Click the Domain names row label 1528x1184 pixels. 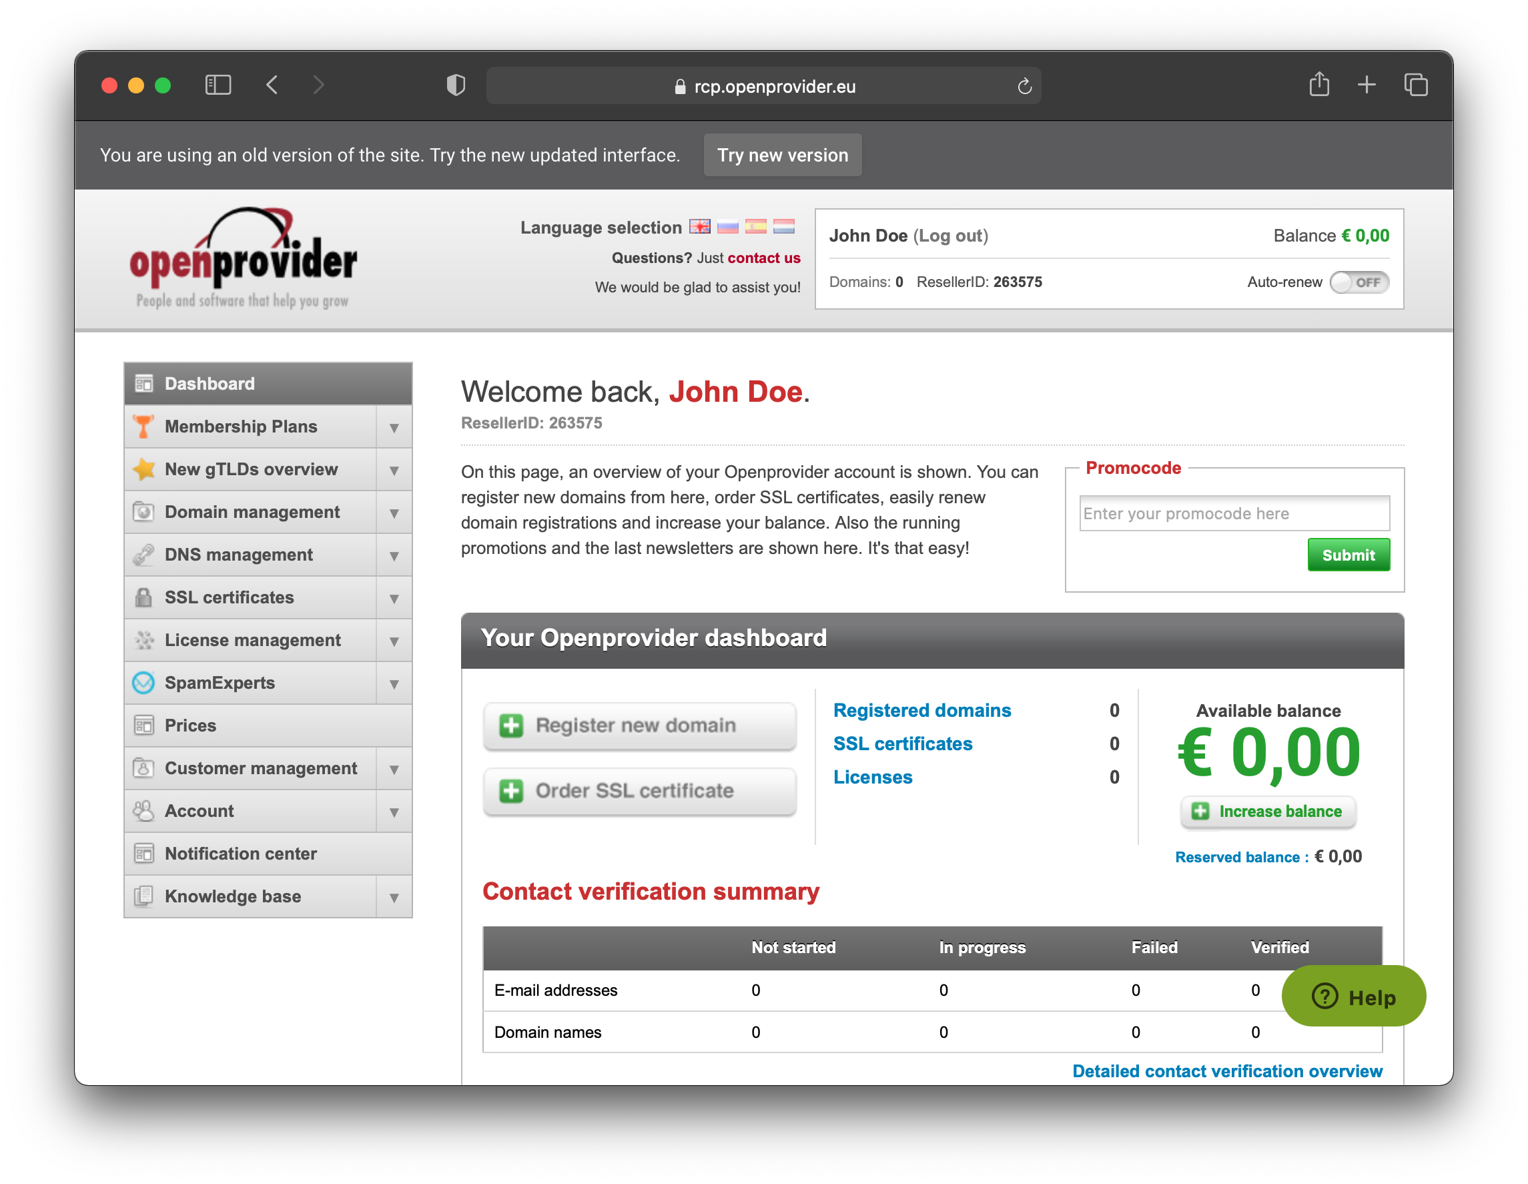coord(547,1032)
